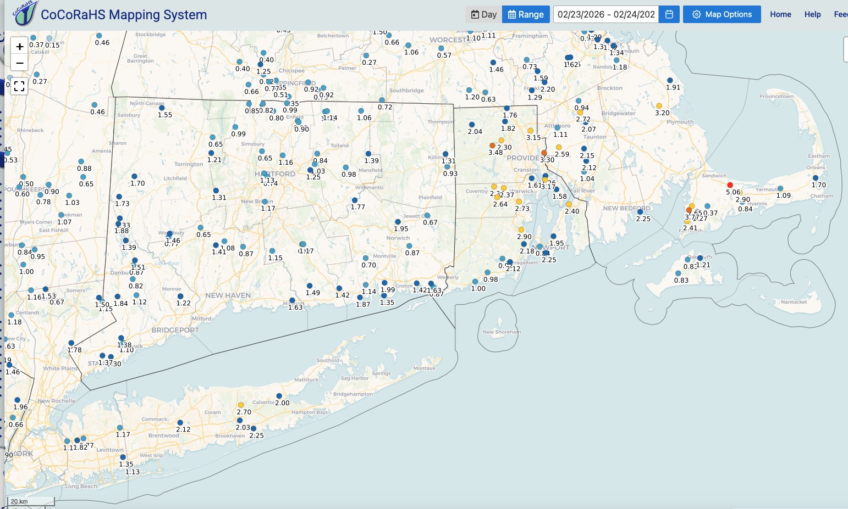Select the Range date mode
The image size is (848, 509).
(526, 14)
